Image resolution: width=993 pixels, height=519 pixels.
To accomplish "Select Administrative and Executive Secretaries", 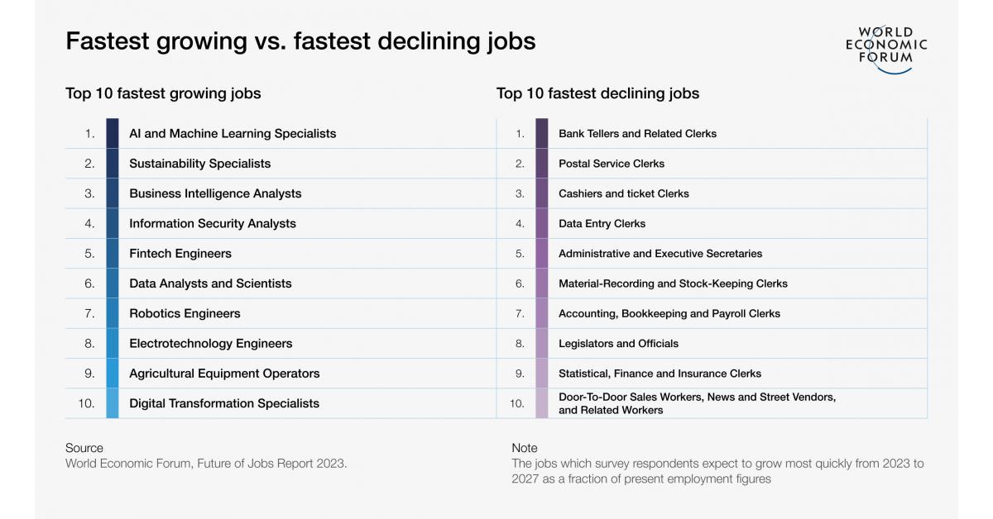I will (x=660, y=254).
